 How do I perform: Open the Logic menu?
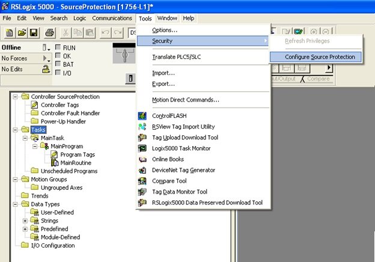[80, 18]
